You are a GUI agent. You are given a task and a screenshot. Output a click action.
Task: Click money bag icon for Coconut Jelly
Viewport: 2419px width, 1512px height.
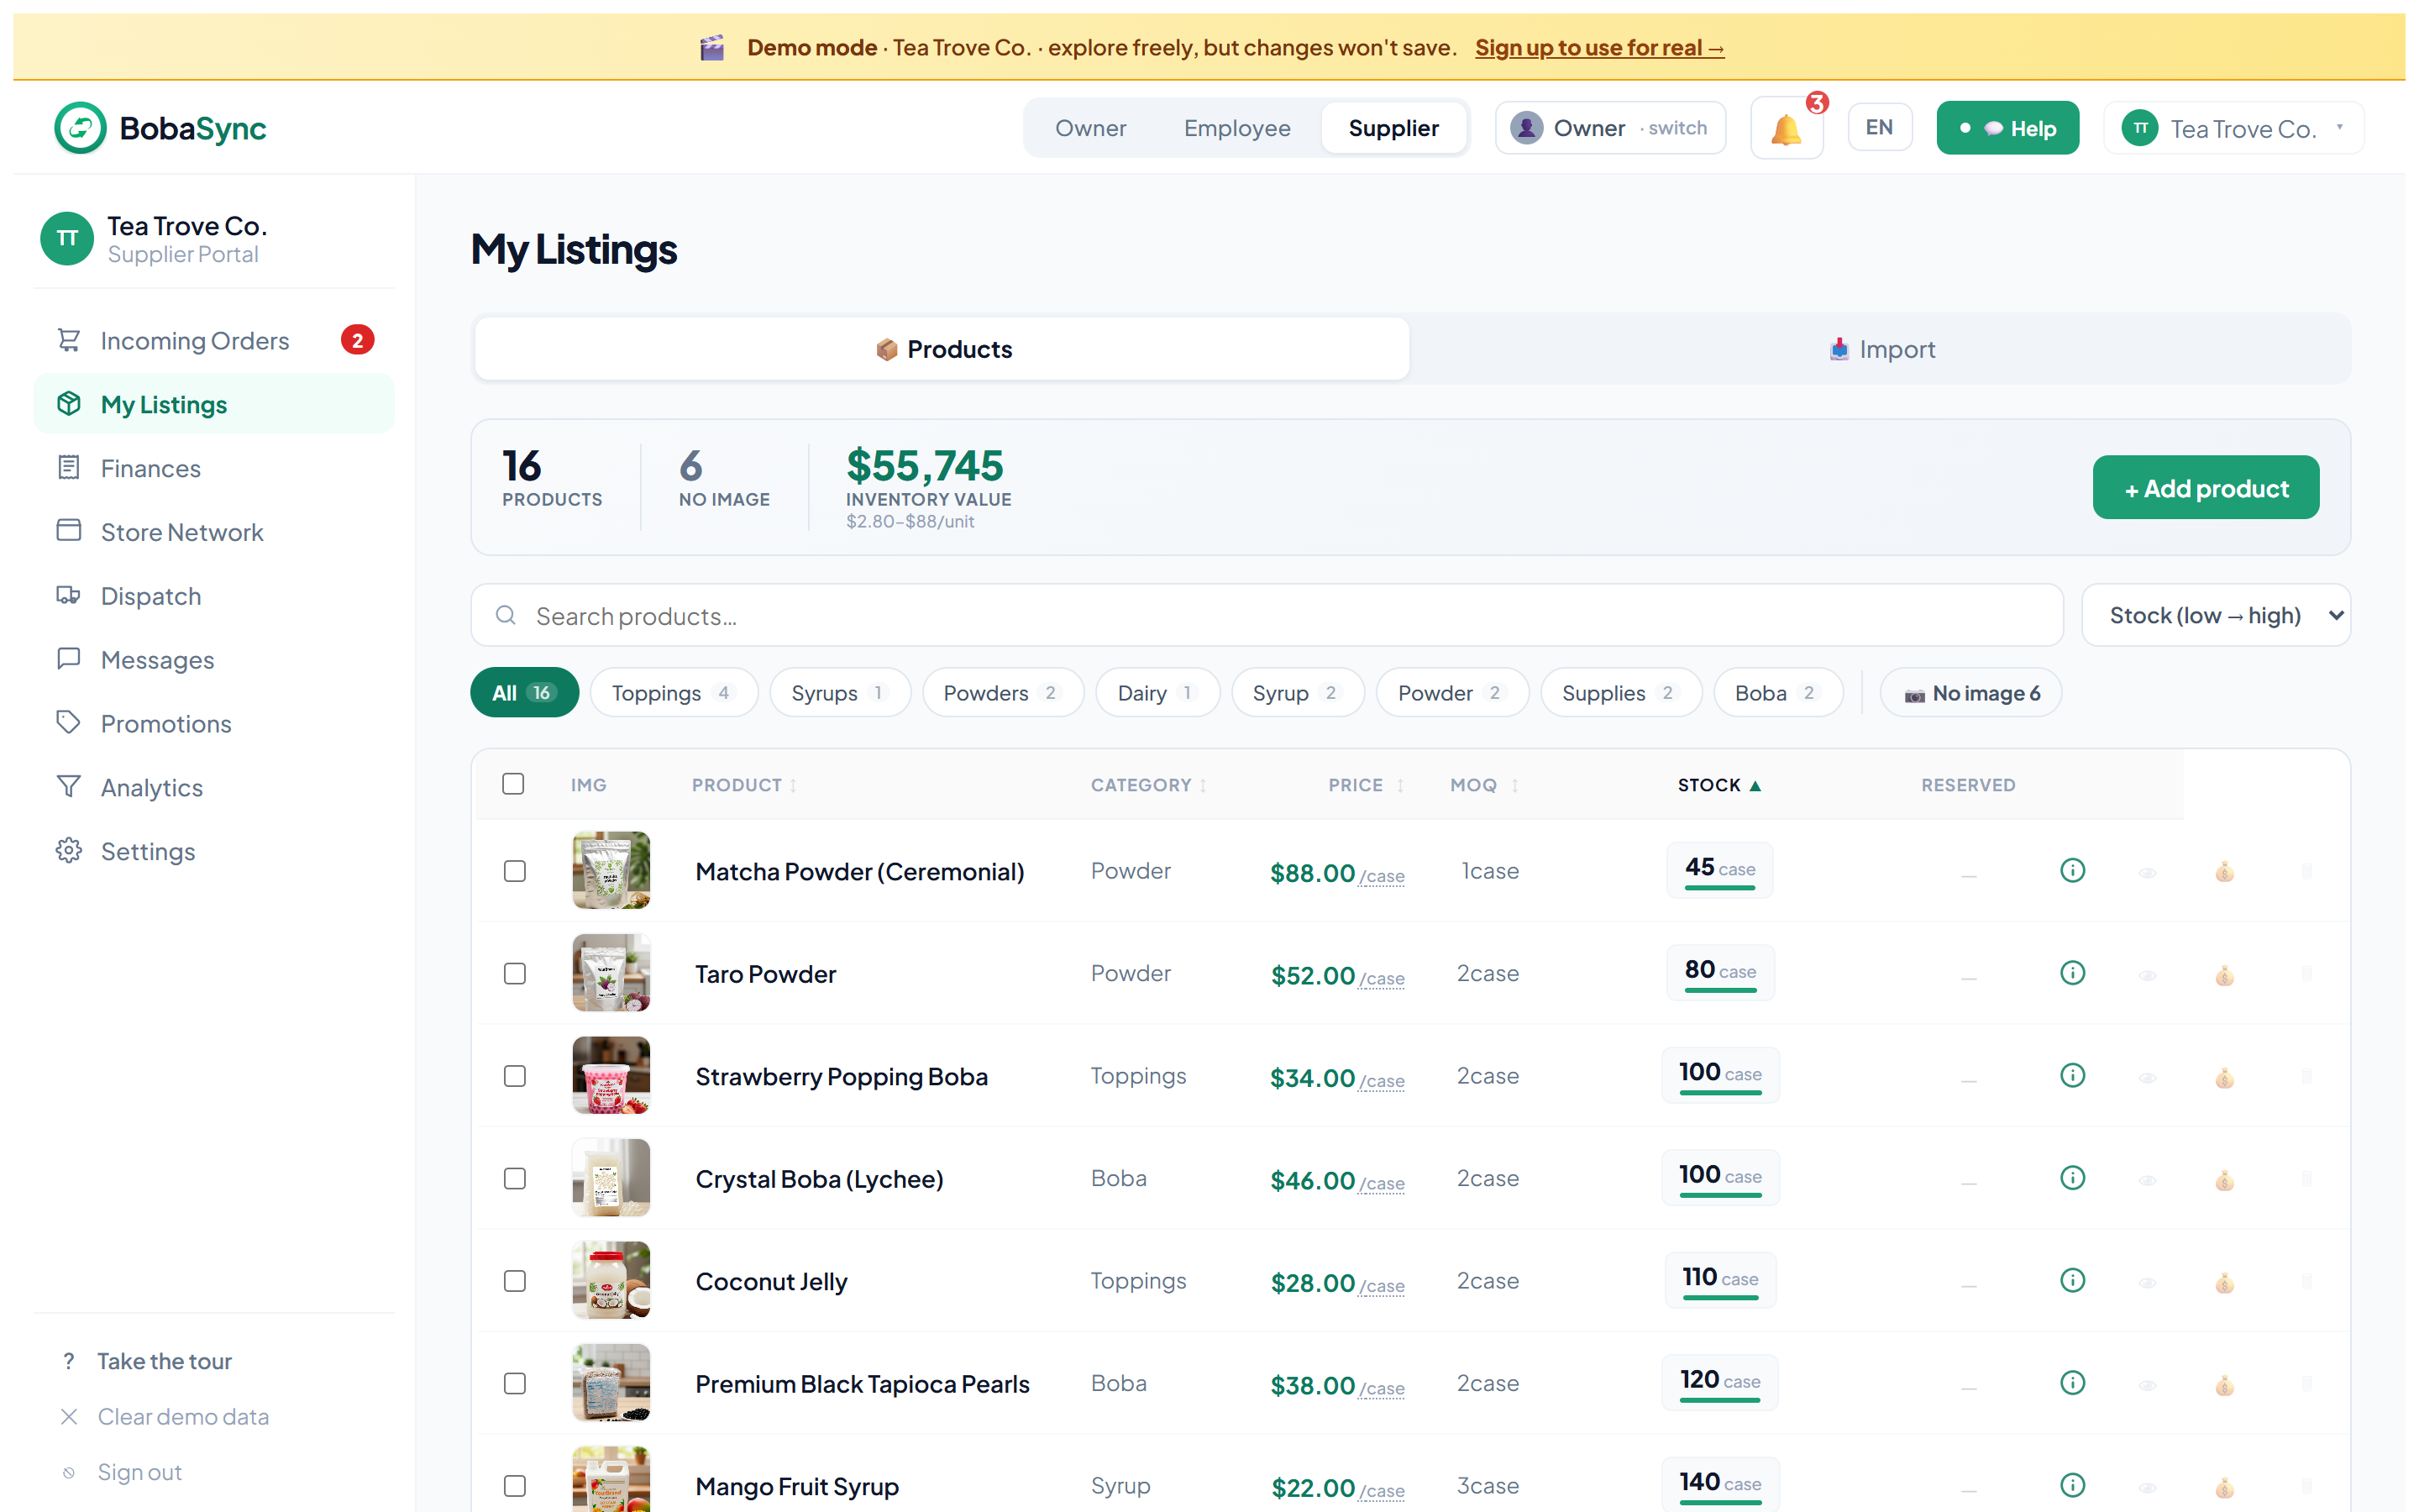[2224, 1282]
